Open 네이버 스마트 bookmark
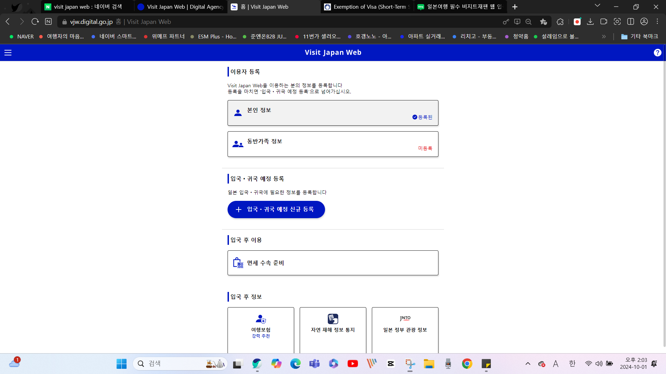 [x=114, y=36]
